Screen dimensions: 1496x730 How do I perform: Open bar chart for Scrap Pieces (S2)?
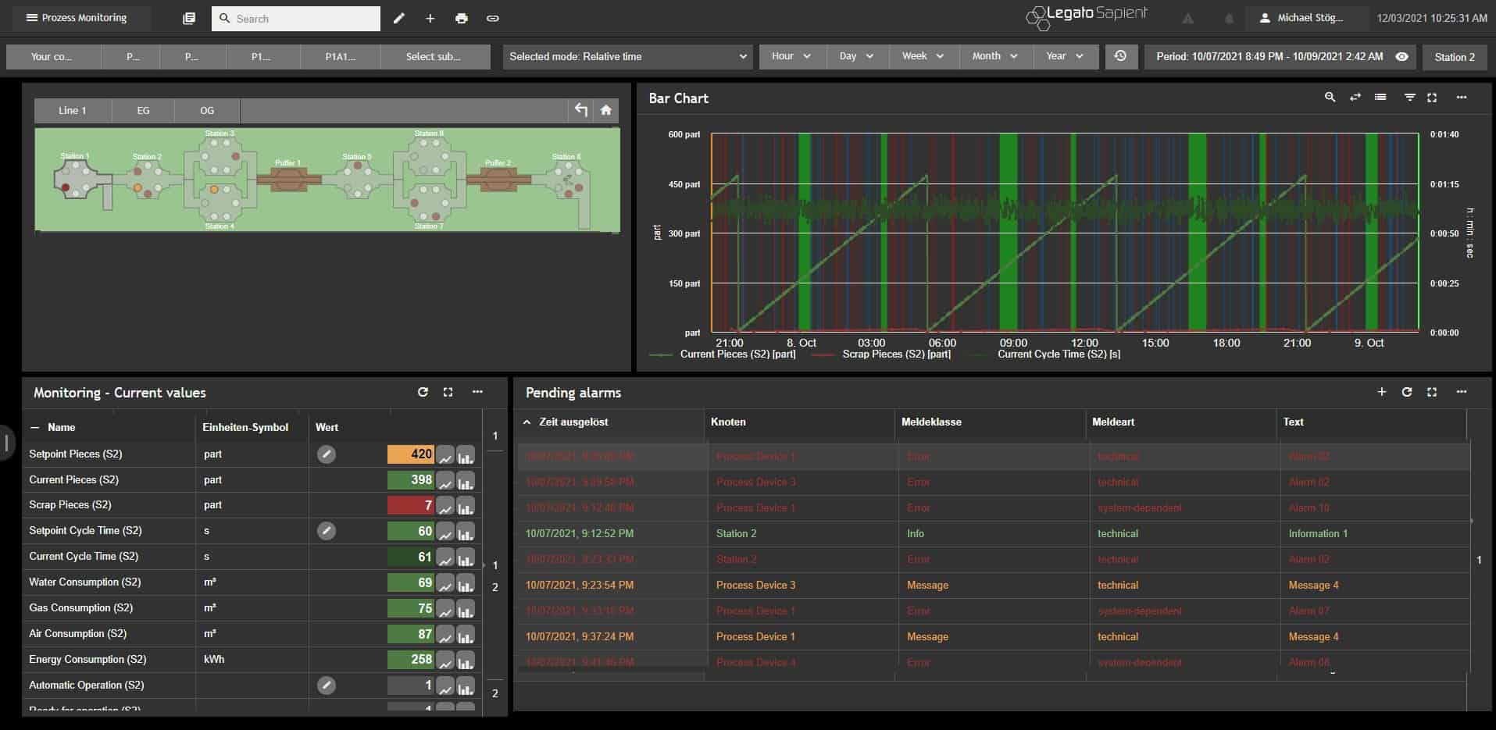(x=466, y=506)
